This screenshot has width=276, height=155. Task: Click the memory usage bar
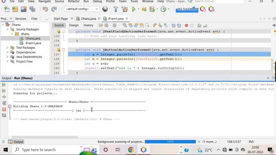(187, 9)
